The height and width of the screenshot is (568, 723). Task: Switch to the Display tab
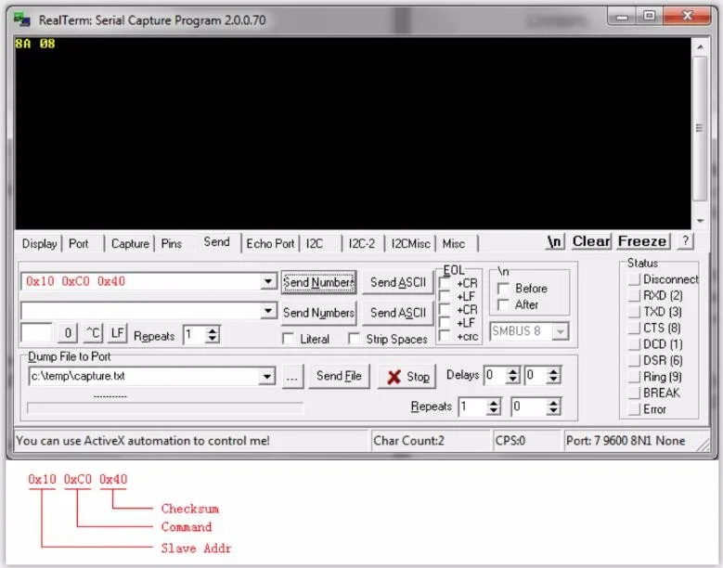click(x=39, y=243)
